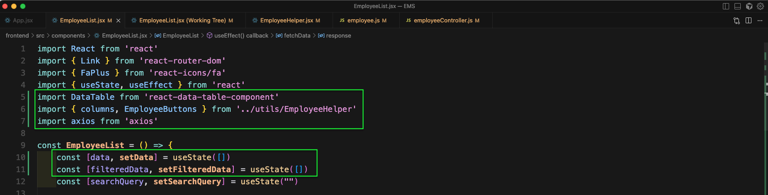Click '../utils/EmployeeHelper' import path
This screenshot has width=768, height=195.
coord(296,109)
